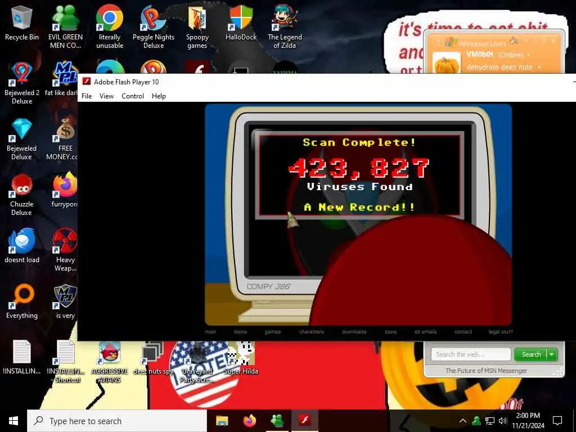Screen dimensions: 576x432
Task: Click the 'Scan Complete!' cartoon screen
Action: 359,175
